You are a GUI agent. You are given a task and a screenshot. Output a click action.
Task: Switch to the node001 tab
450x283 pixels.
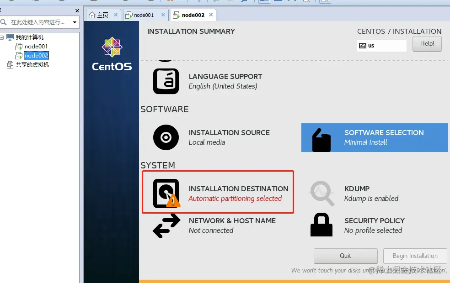(144, 15)
